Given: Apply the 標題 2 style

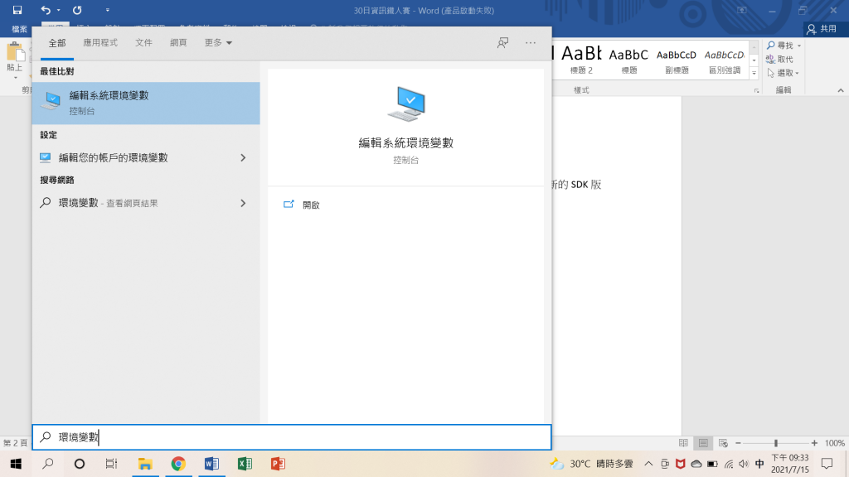Looking at the screenshot, I should (581, 60).
